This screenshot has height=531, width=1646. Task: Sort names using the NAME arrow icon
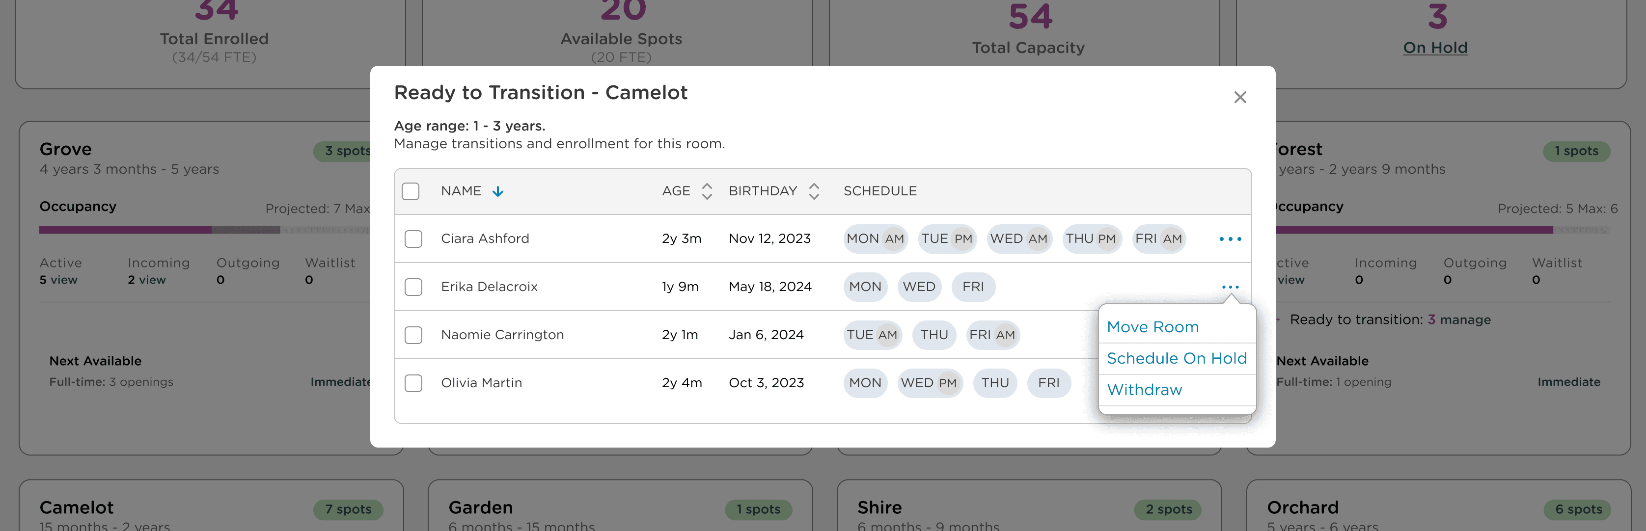pyautogui.click(x=498, y=191)
